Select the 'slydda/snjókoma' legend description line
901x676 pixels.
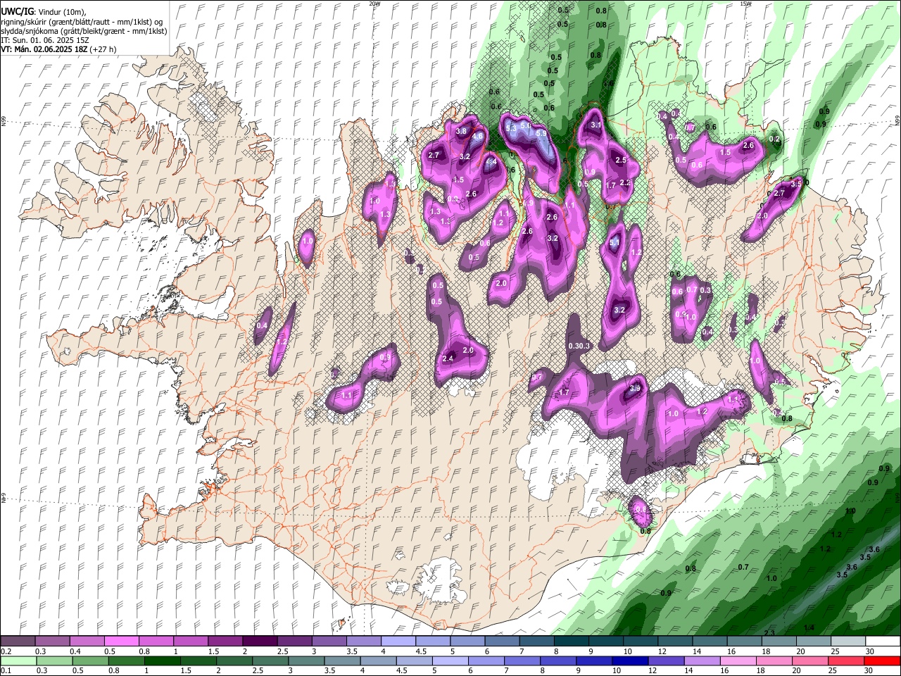click(84, 31)
